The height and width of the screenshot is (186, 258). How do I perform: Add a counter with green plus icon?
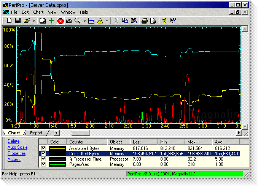coord(51,21)
